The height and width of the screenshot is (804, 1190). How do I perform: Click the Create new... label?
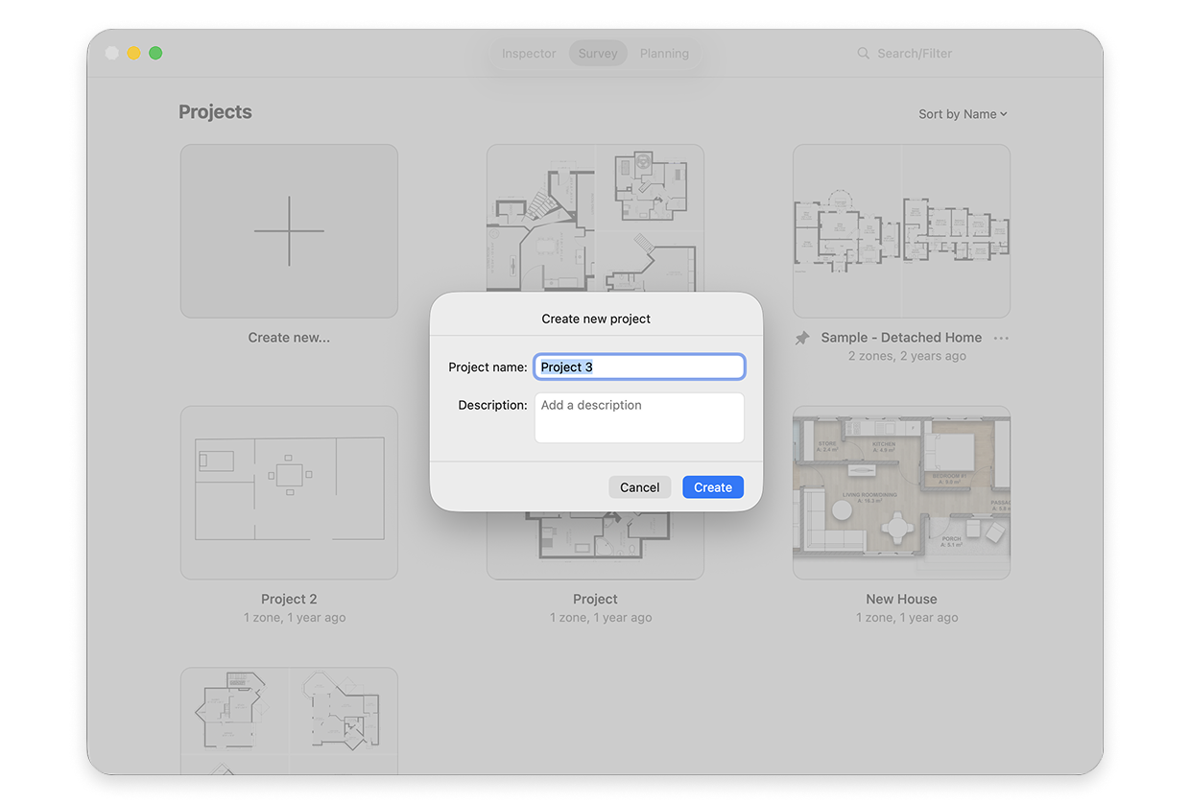coord(289,338)
